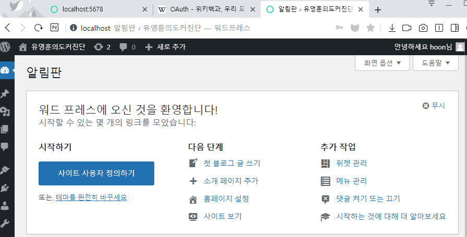Bookmark the page with the star icon
The height and width of the screenshot is (237, 467).
371,28
